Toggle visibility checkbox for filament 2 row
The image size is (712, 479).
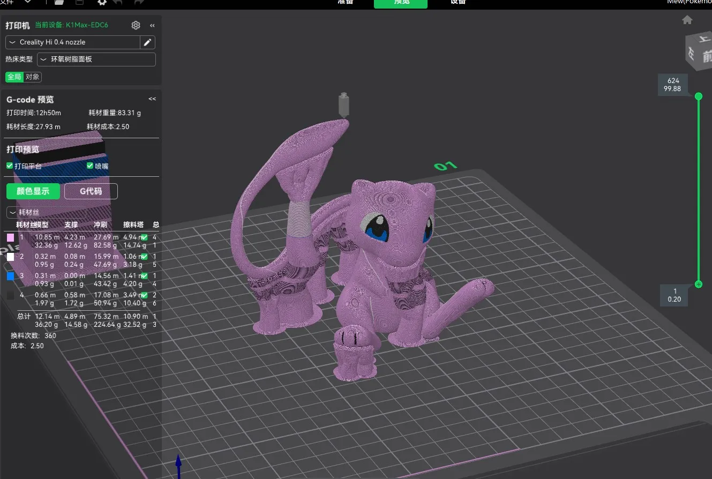point(144,257)
